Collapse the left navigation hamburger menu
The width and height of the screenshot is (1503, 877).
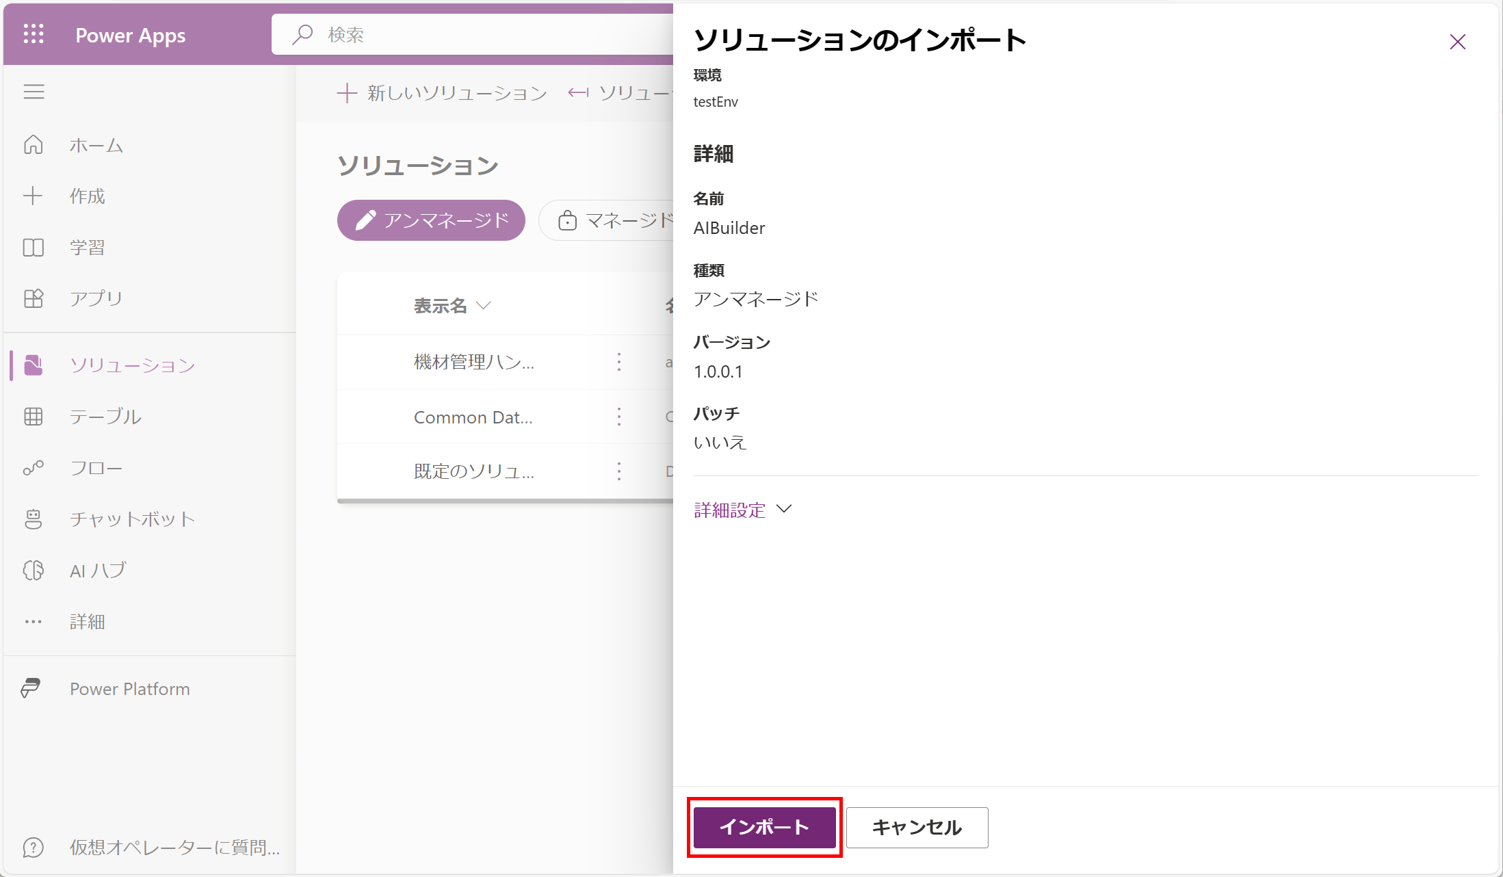pyautogui.click(x=34, y=92)
